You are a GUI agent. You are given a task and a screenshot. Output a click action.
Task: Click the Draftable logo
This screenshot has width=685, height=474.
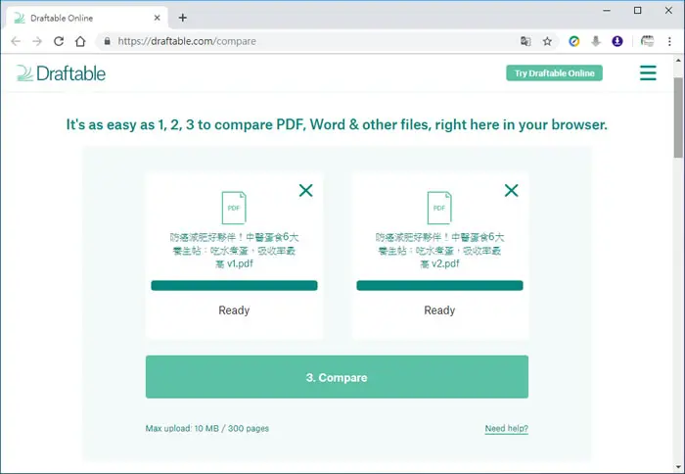[61, 73]
